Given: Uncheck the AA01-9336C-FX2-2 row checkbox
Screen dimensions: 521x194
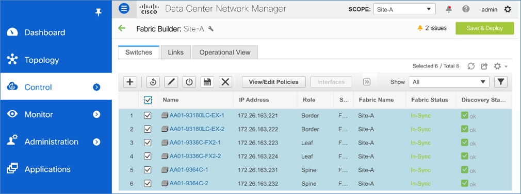Looking at the screenshot, I should click(148, 156).
